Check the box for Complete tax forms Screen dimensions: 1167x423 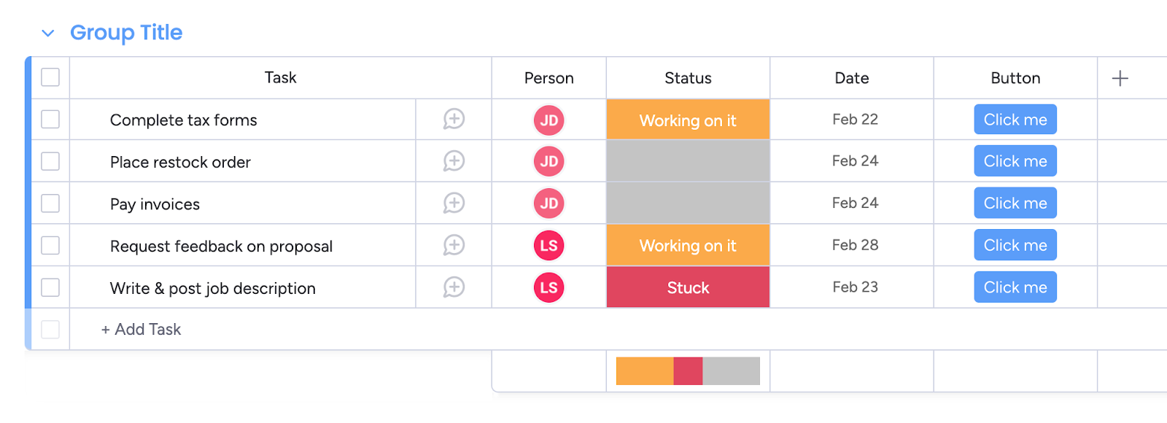click(x=50, y=119)
